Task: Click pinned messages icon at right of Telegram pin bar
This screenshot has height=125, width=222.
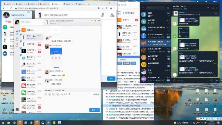Action: click(216, 14)
